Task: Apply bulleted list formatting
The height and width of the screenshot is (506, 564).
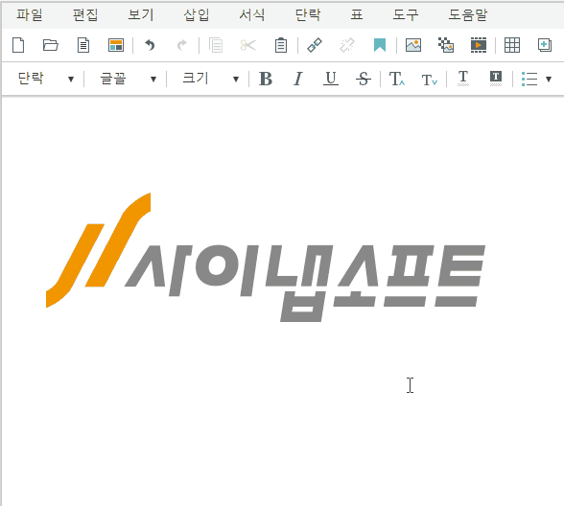Action: pos(529,79)
